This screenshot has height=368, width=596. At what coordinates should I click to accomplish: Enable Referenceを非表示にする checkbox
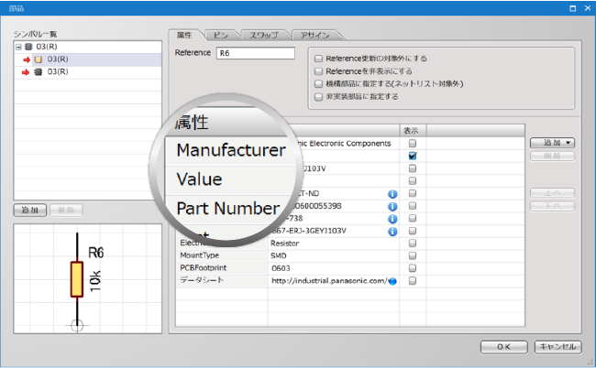tap(318, 71)
